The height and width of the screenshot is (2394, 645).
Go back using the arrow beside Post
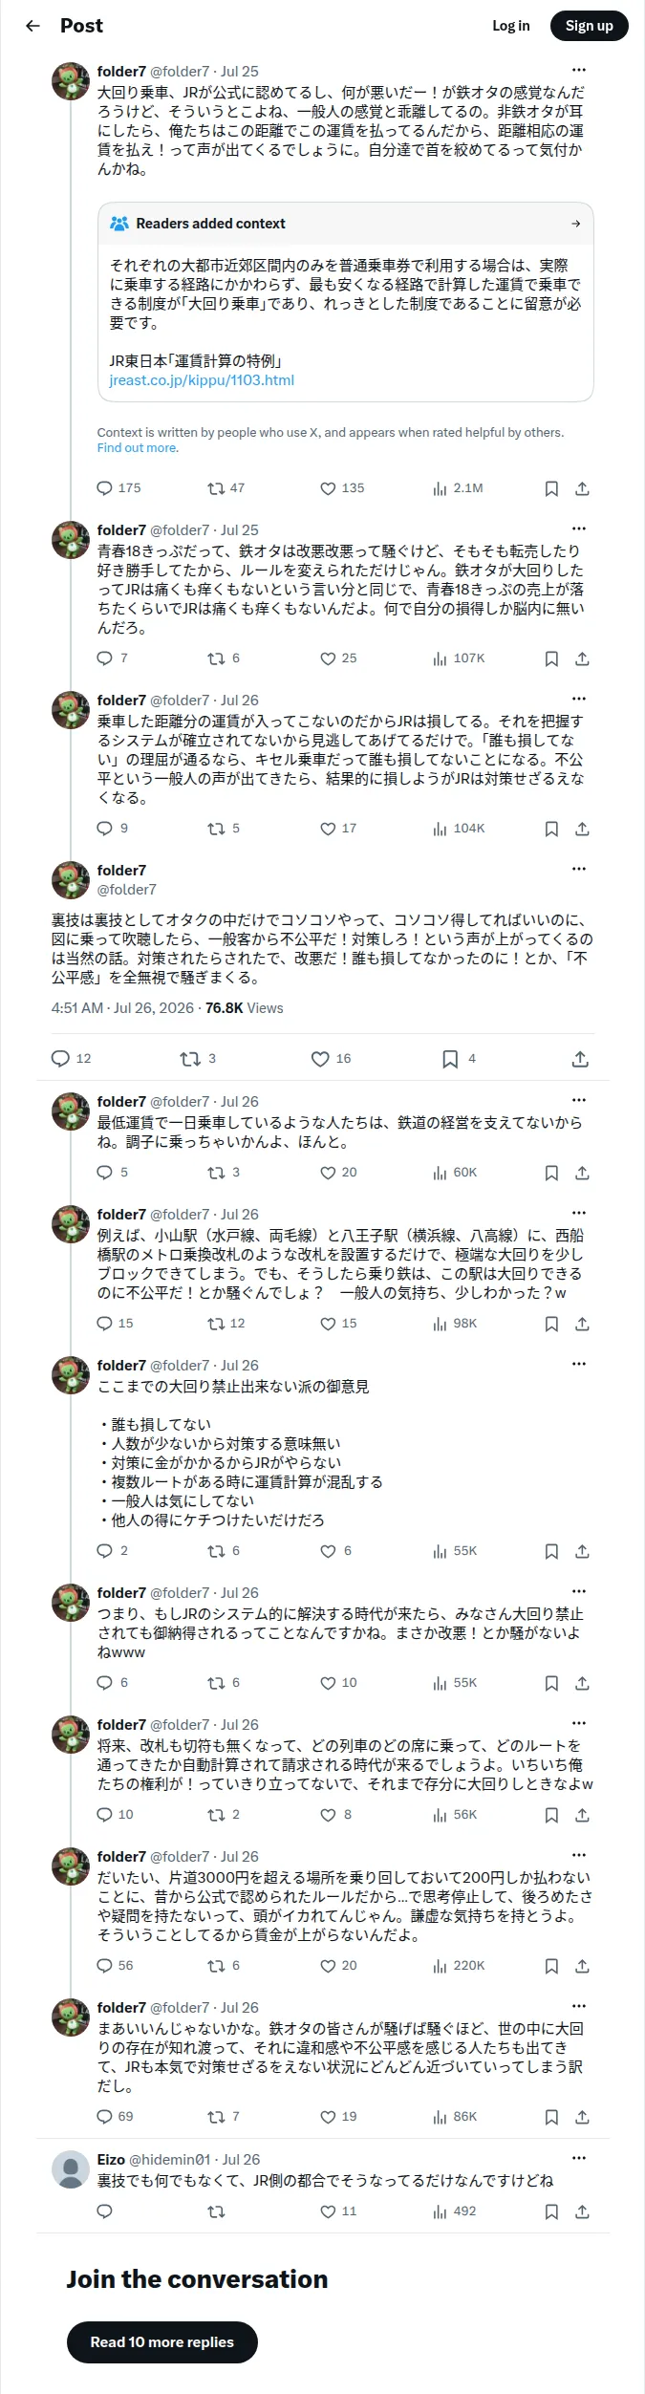pos(32,26)
